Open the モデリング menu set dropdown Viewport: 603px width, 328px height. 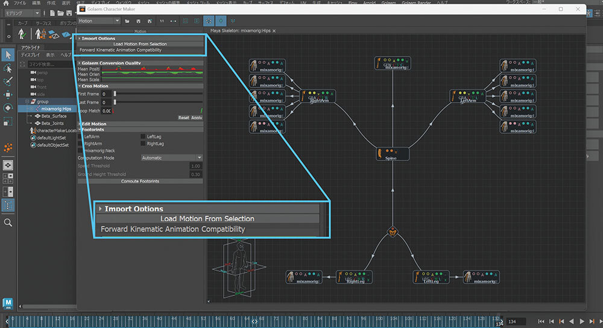(x=22, y=13)
